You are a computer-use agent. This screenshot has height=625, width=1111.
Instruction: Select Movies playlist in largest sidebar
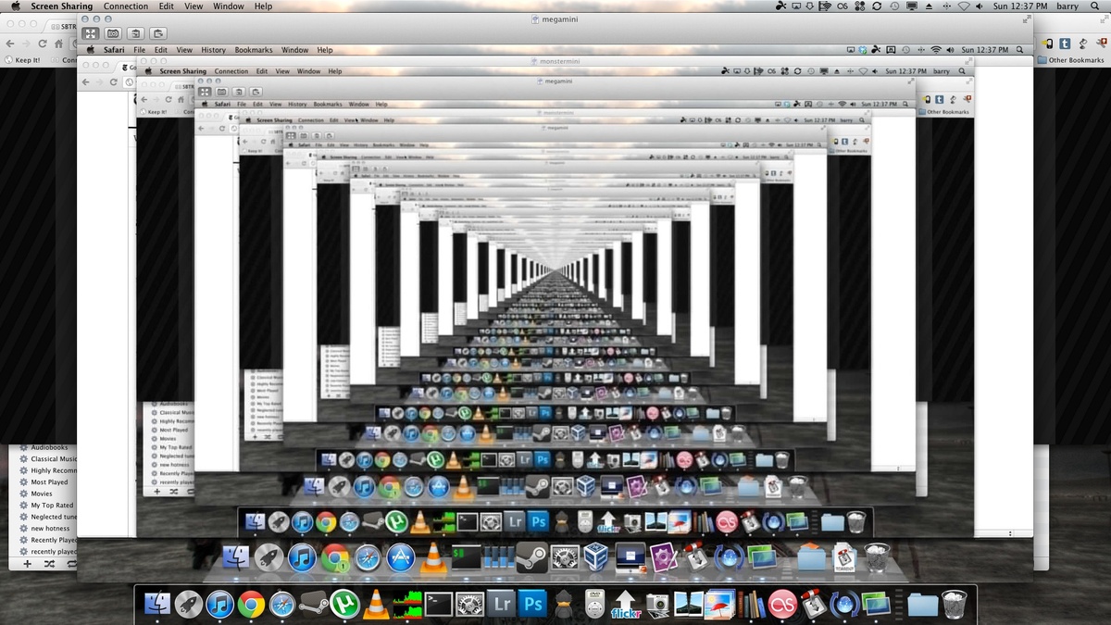click(35, 494)
